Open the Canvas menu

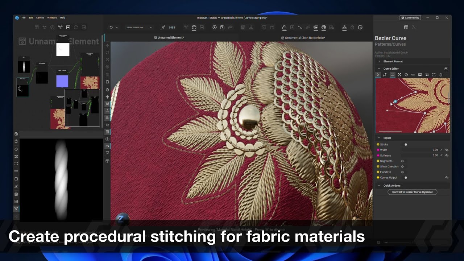40,17
